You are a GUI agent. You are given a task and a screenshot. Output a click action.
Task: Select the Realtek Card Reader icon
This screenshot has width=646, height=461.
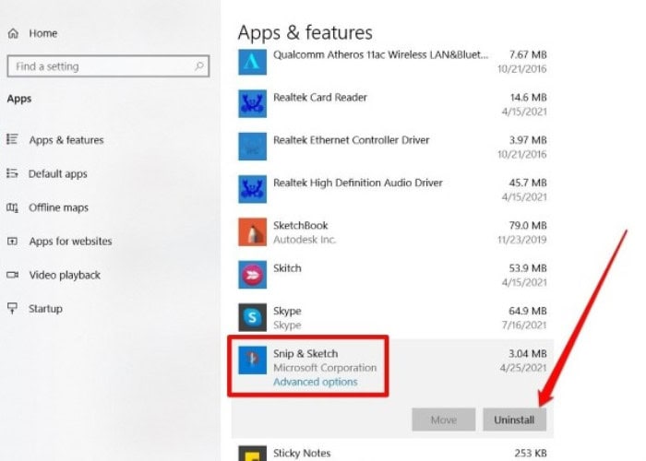click(x=252, y=103)
